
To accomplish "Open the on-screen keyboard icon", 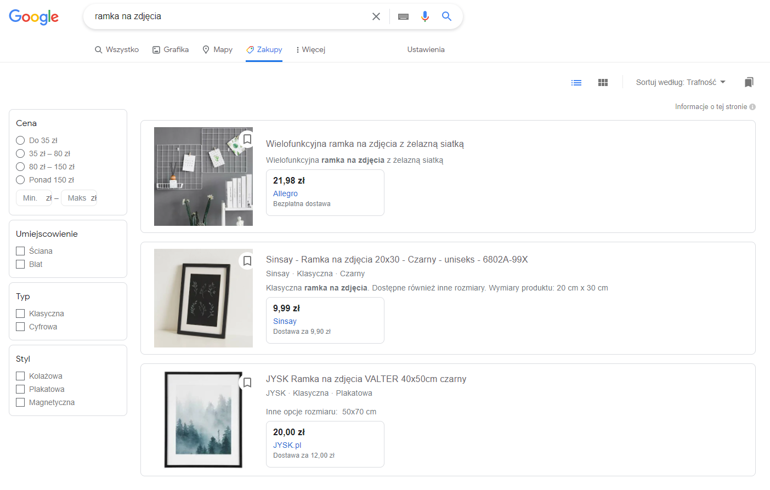I will click(x=404, y=16).
